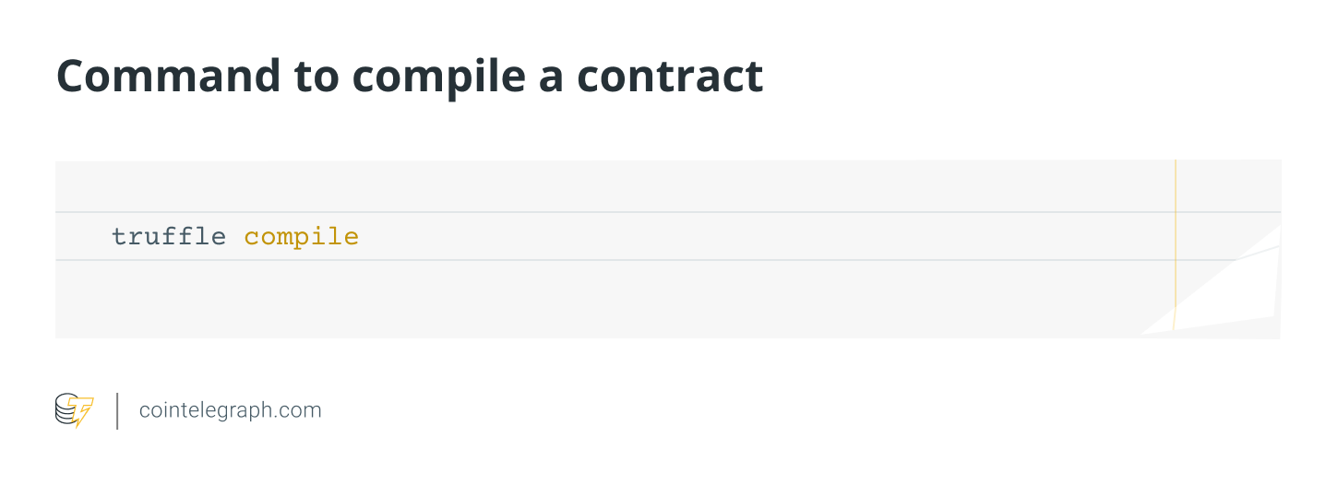
Task: Click the "Command to compile a contract" heading
Action: (409, 77)
